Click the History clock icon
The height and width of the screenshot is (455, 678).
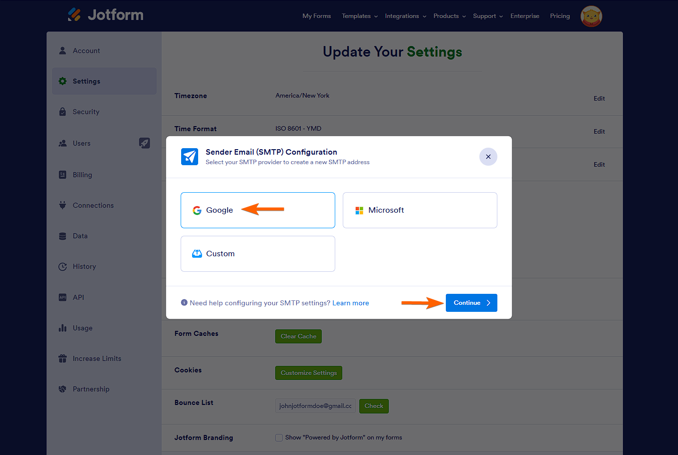[x=63, y=267]
